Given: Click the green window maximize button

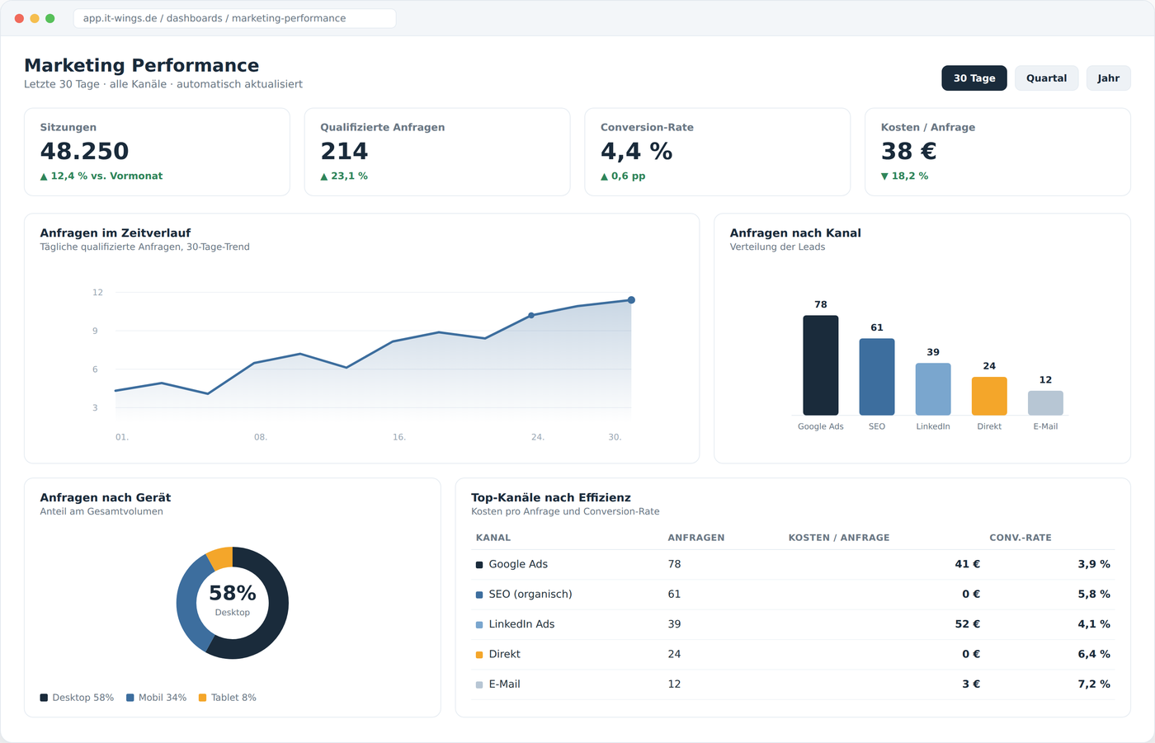Looking at the screenshot, I should tap(50, 18).
